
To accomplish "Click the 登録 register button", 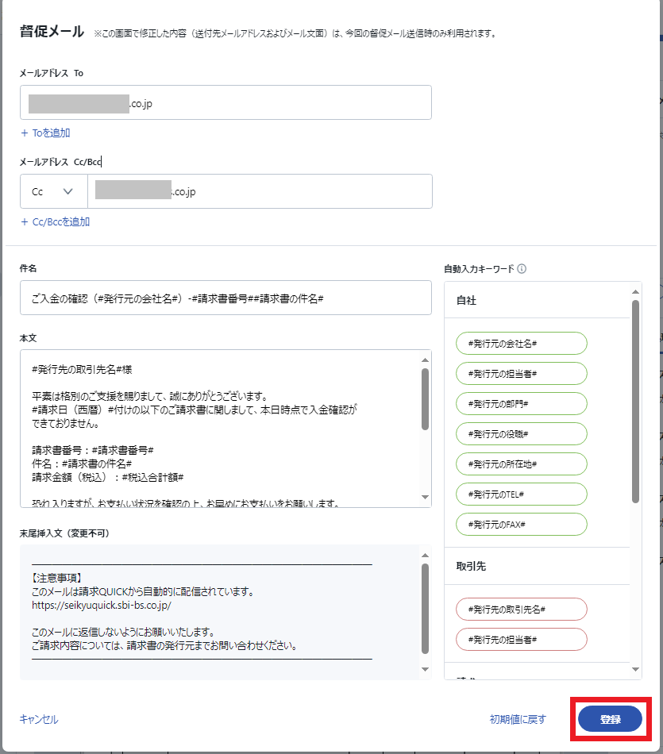I will (x=610, y=719).
